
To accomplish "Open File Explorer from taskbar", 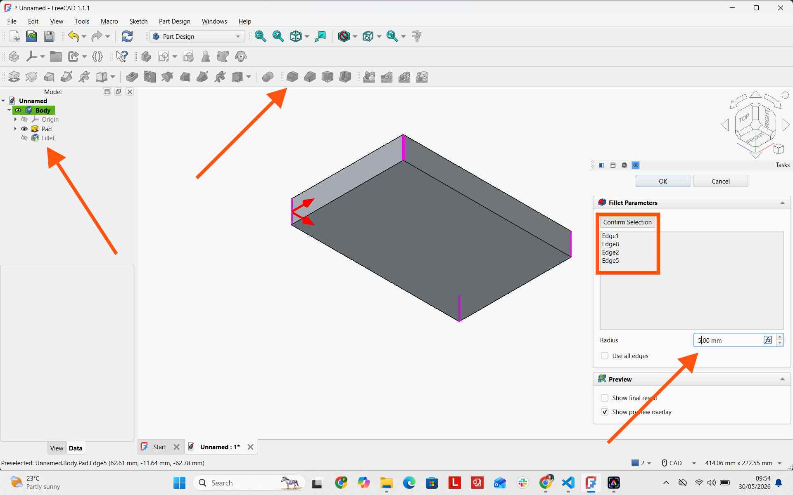I will click(x=387, y=483).
